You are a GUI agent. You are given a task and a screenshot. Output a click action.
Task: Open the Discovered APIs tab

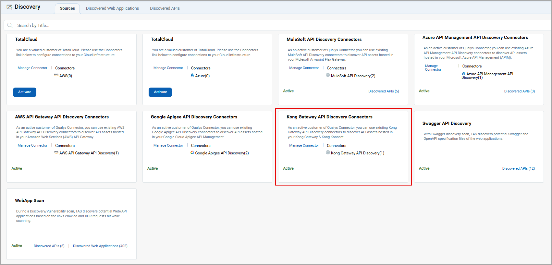point(165,8)
